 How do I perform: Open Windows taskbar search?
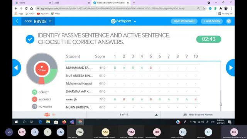(24, 122)
